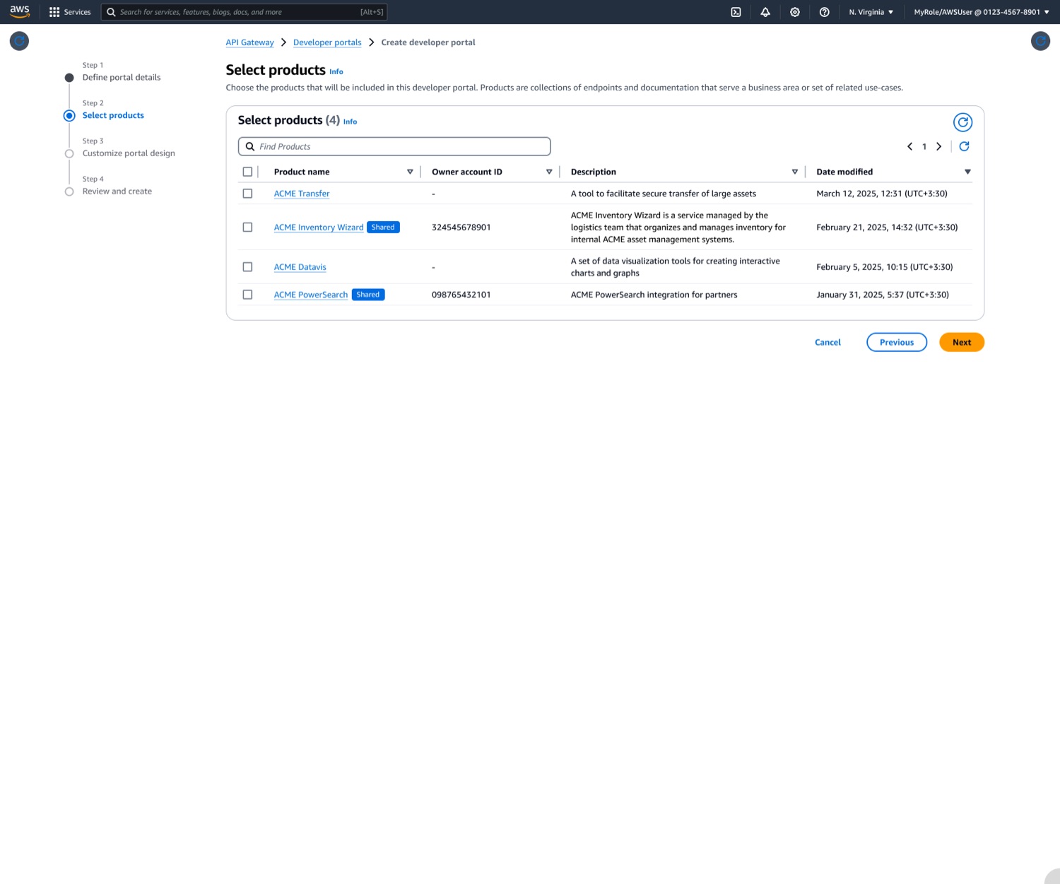The width and height of the screenshot is (1060, 884).
Task: Click the round blue icon at top-left below AWS logo
Action: point(19,41)
